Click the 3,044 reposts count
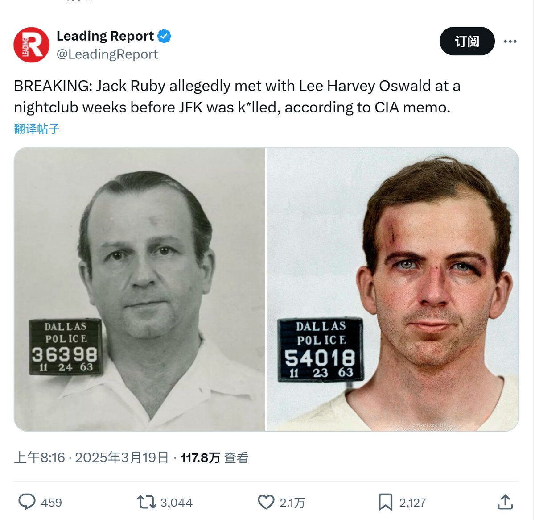The height and width of the screenshot is (520, 535). click(176, 503)
